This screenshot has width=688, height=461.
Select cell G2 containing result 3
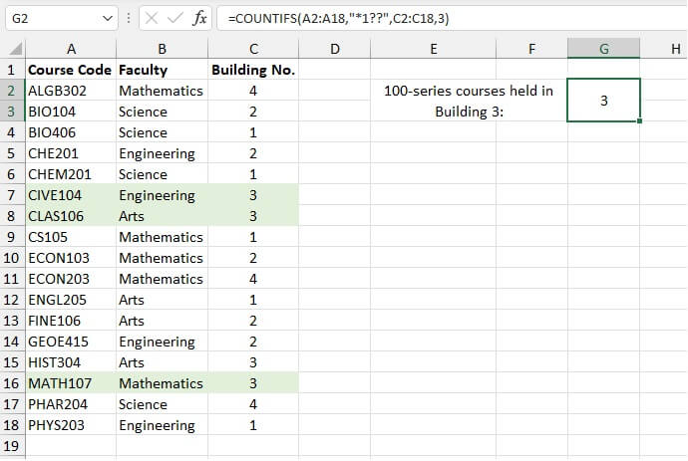pyautogui.click(x=603, y=101)
